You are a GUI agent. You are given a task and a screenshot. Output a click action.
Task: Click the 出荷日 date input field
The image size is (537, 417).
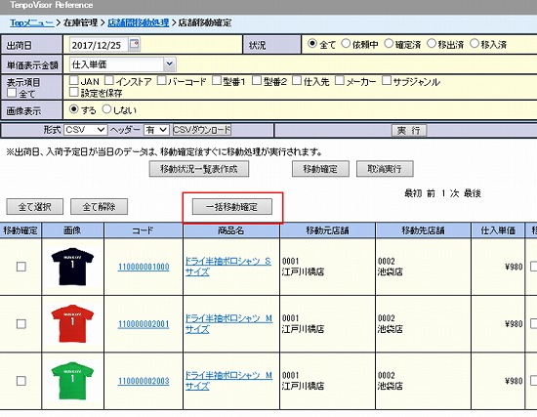pyautogui.click(x=99, y=45)
